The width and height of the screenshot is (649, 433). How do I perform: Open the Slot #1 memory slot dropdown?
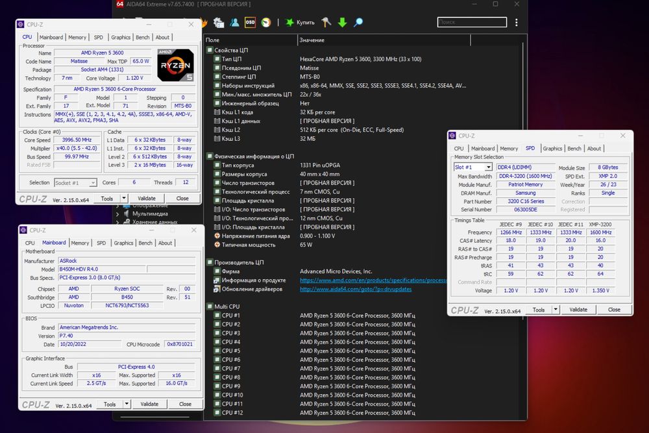click(489, 167)
